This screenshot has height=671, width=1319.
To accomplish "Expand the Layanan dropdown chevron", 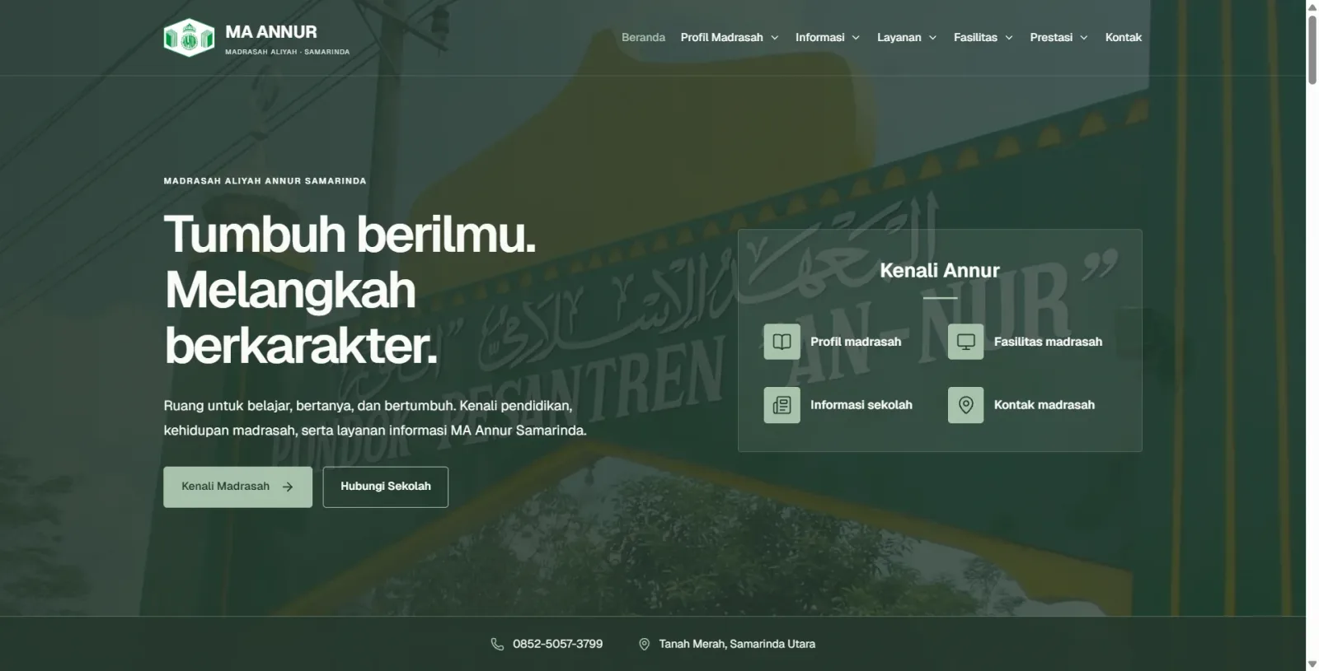I will (x=932, y=38).
